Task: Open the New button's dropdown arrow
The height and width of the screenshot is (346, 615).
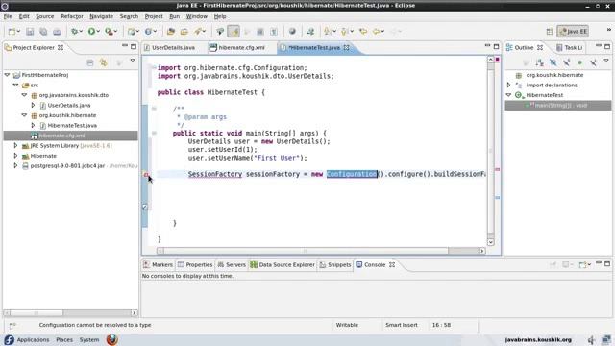Action: pyautogui.click(x=18, y=32)
